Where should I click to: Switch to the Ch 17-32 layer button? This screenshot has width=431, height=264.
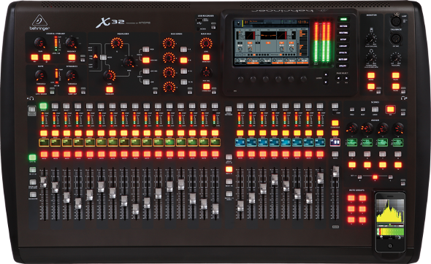pos(33,170)
